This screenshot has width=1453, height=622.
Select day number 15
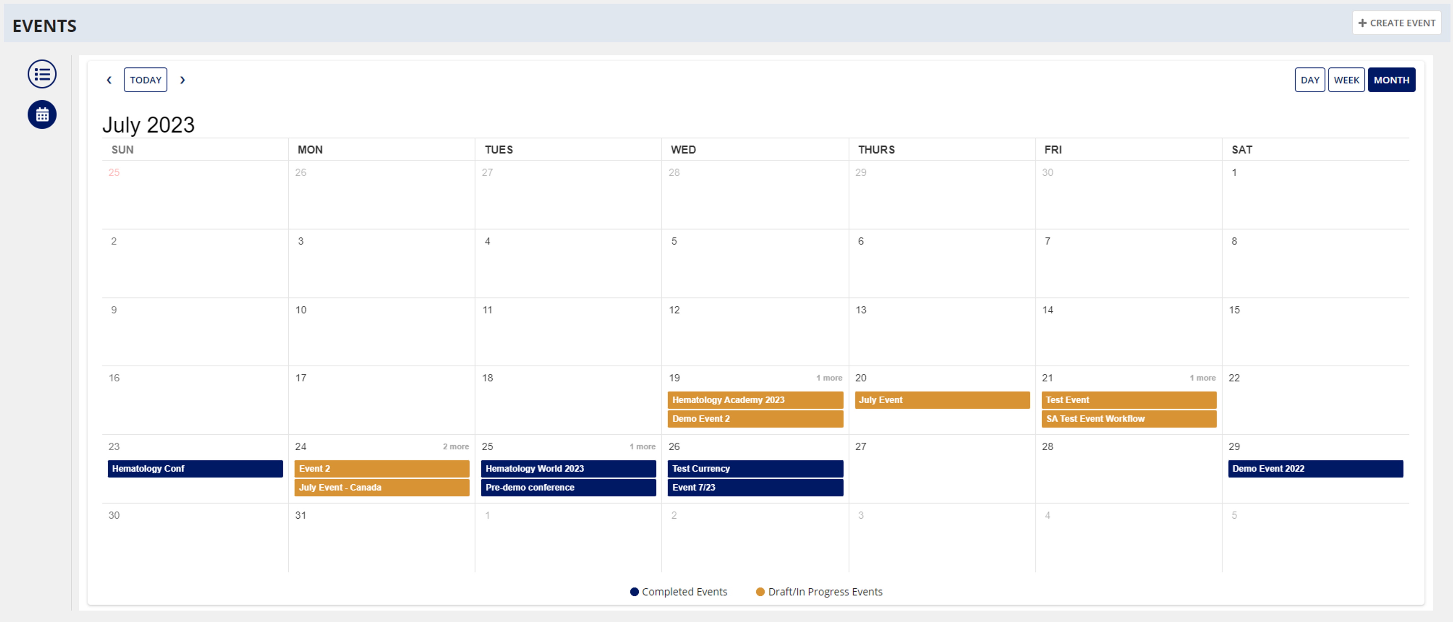(x=1234, y=310)
